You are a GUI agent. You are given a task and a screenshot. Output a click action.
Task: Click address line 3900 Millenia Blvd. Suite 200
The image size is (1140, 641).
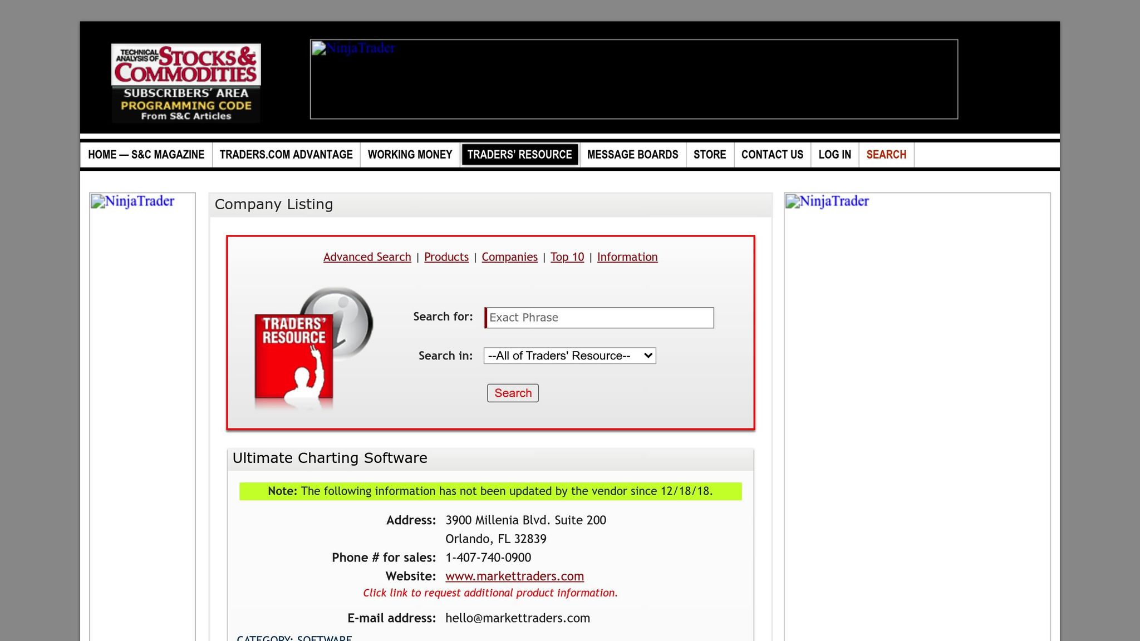[x=525, y=520]
